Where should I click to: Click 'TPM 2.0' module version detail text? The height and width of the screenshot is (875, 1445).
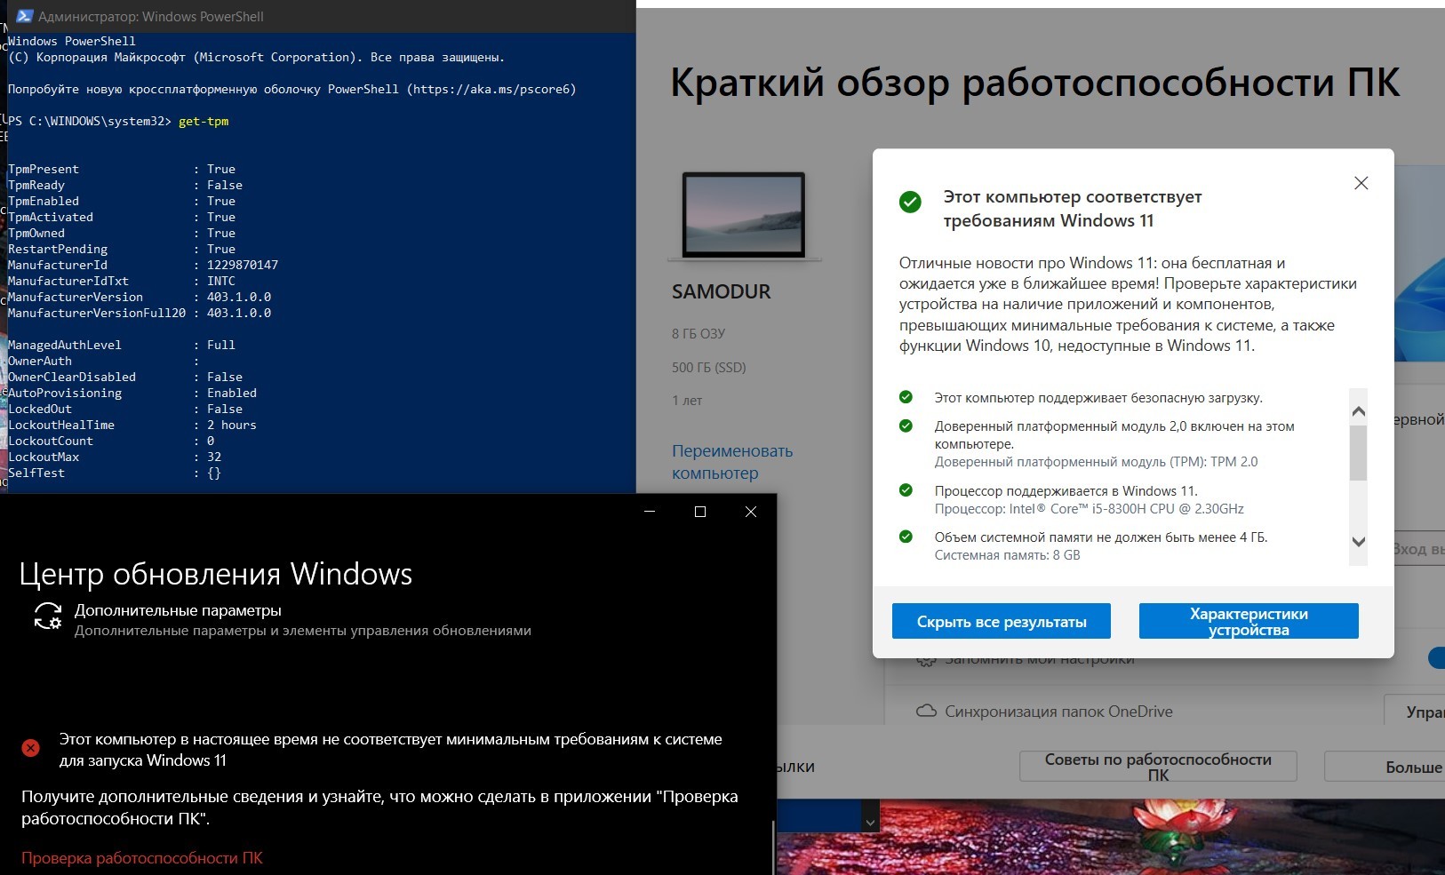pos(1097,462)
